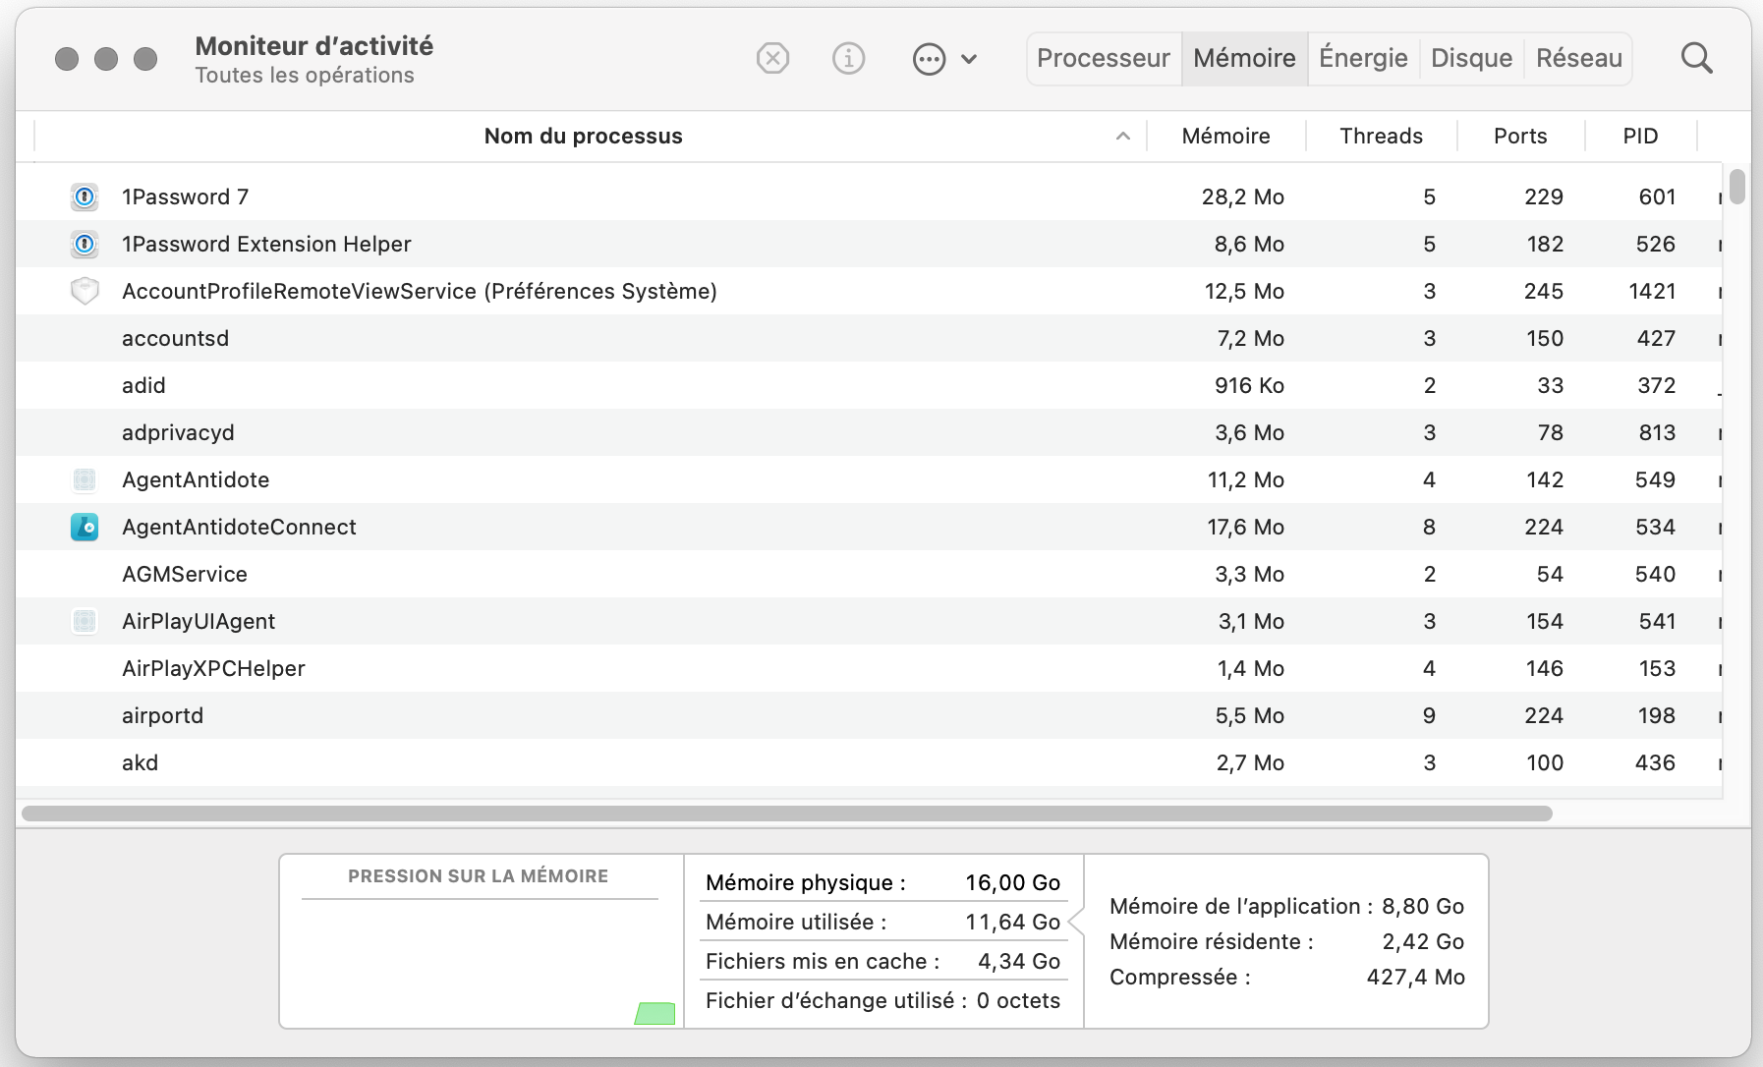Click the Fichiers mis en cache entry

(x=882, y=962)
